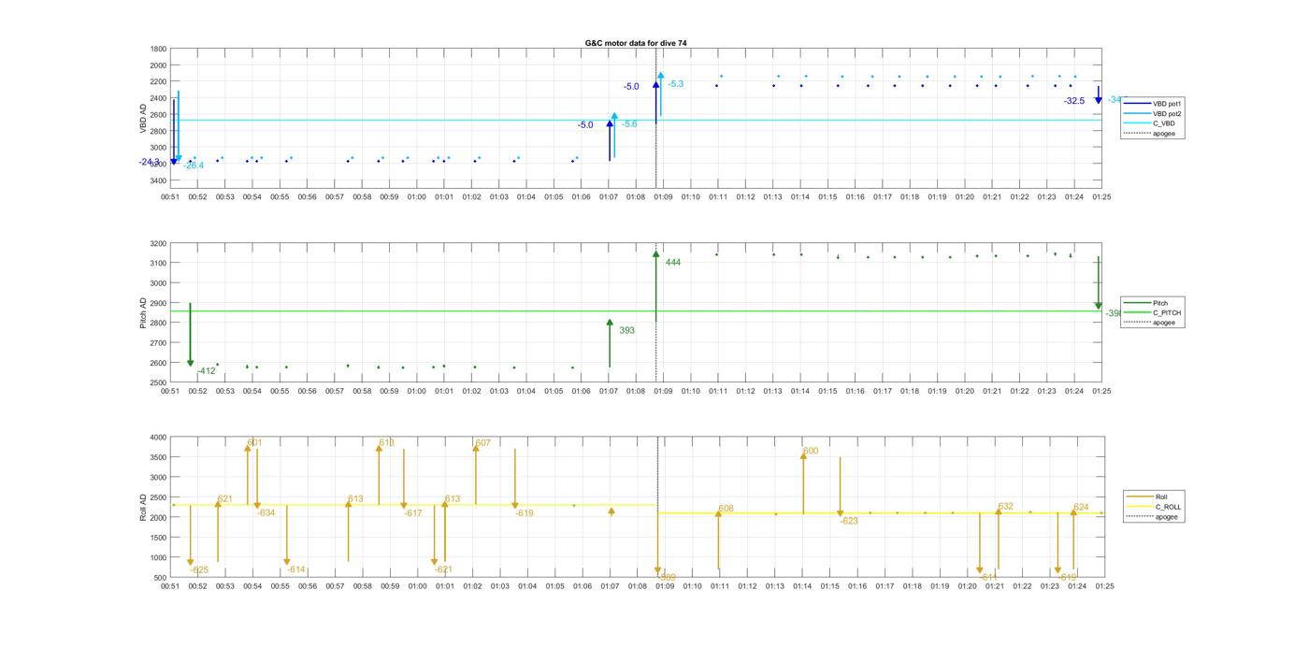The image size is (1309, 648).
Task: Click the '607' roll data label
Action: coord(483,443)
